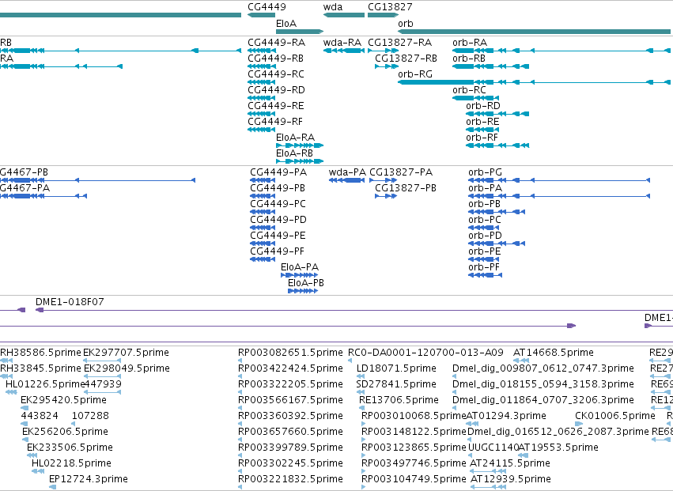Click EST HL01226.5prime
The image size is (673, 491).
tap(11, 392)
